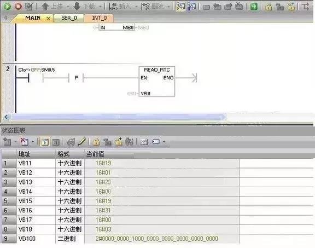Click the compile icon next to STOP
The image size is (315, 248).
point(30,7)
